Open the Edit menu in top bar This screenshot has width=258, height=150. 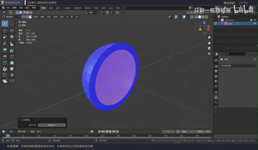click(14, 8)
